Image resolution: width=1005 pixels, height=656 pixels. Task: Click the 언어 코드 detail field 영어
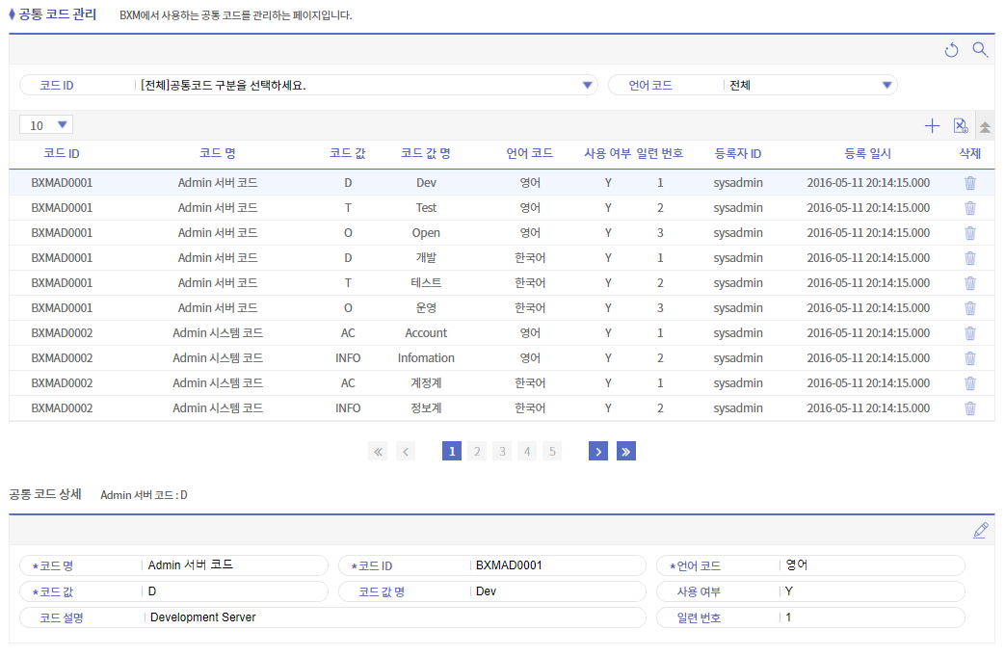(810, 565)
